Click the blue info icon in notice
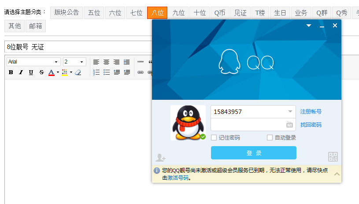Image resolution: width=359 pixels, height=204 pixels. point(157,170)
